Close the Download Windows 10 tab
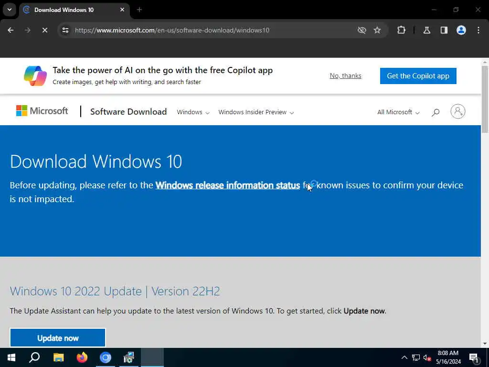Screen dimensions: 489x367 pyautogui.click(x=122, y=10)
